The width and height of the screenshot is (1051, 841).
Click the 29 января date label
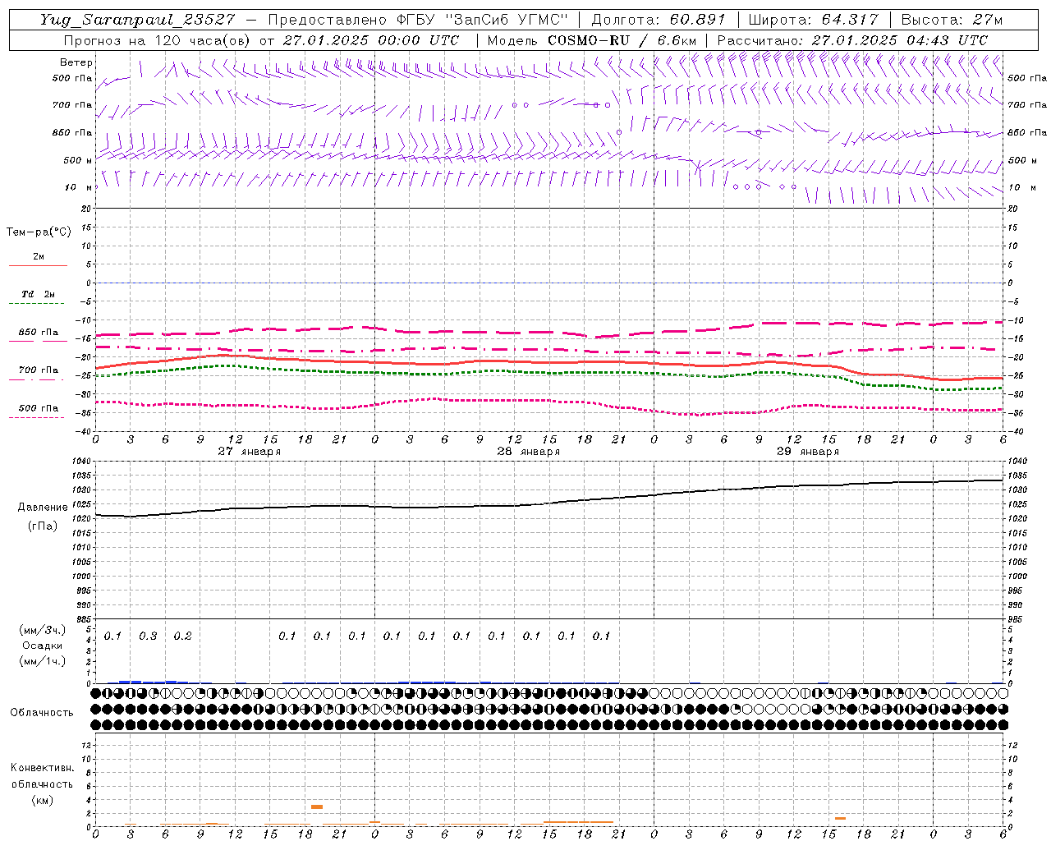(x=807, y=452)
